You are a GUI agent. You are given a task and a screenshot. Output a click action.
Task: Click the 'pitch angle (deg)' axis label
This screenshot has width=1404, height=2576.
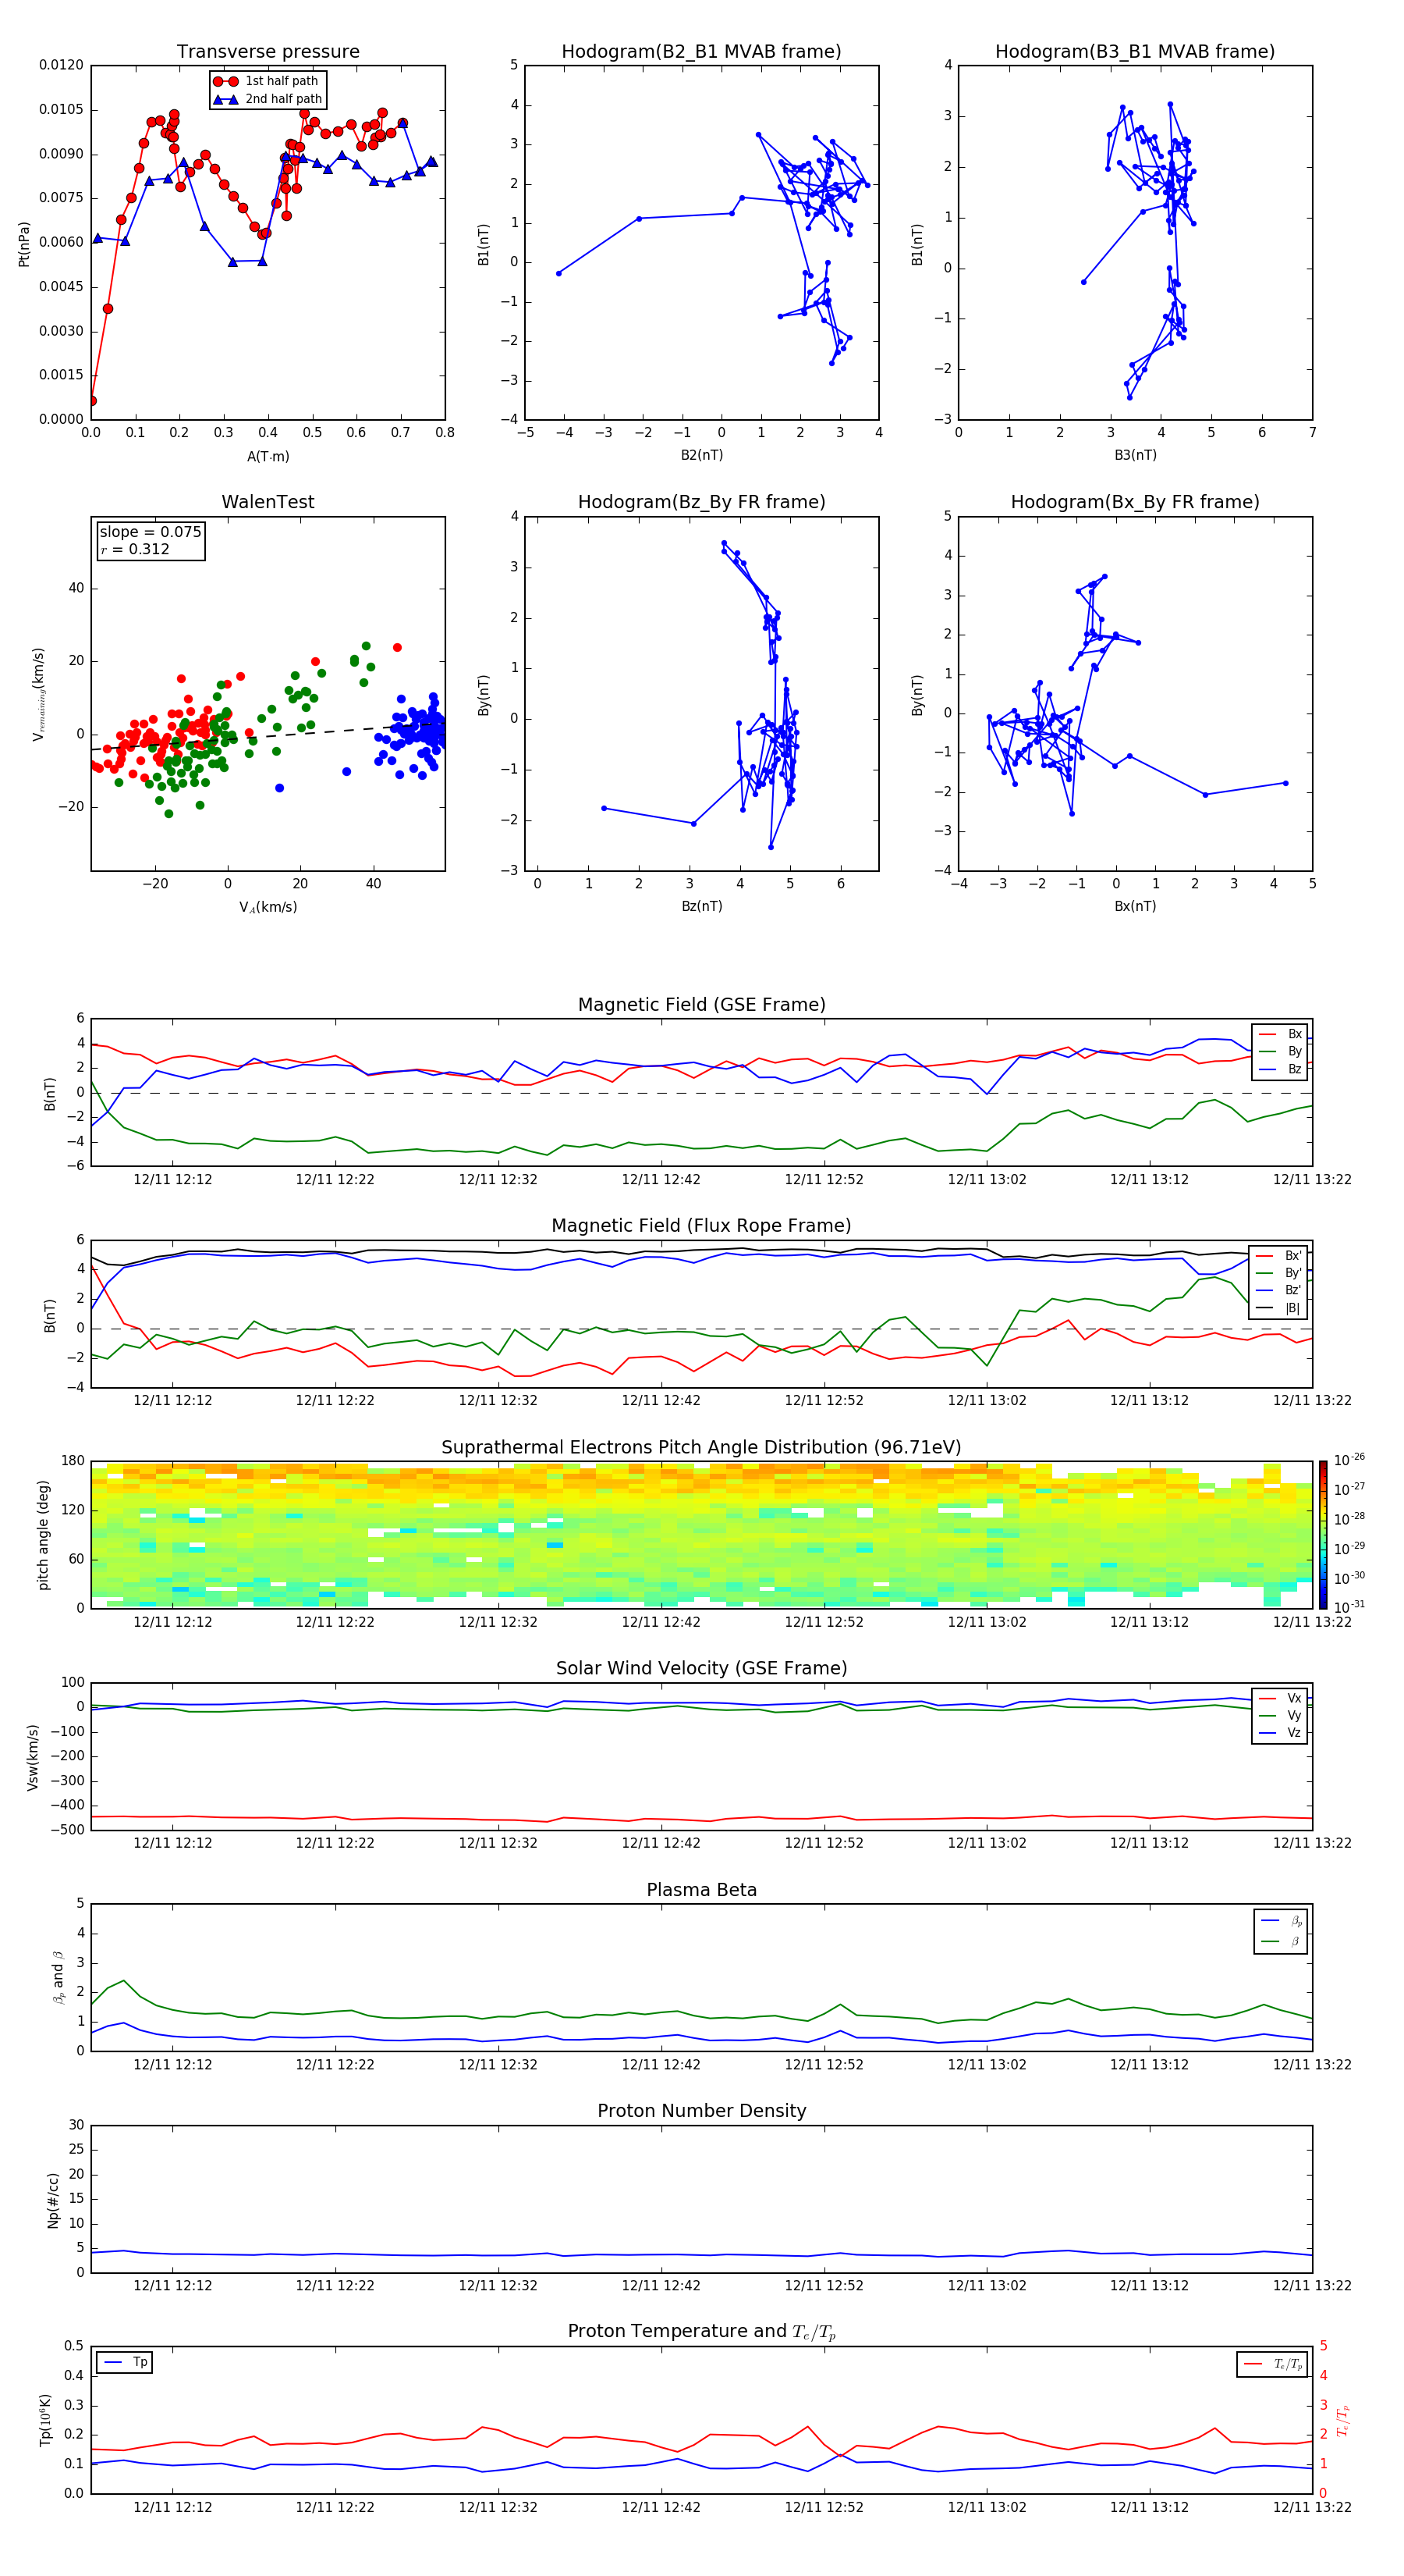(x=43, y=1535)
